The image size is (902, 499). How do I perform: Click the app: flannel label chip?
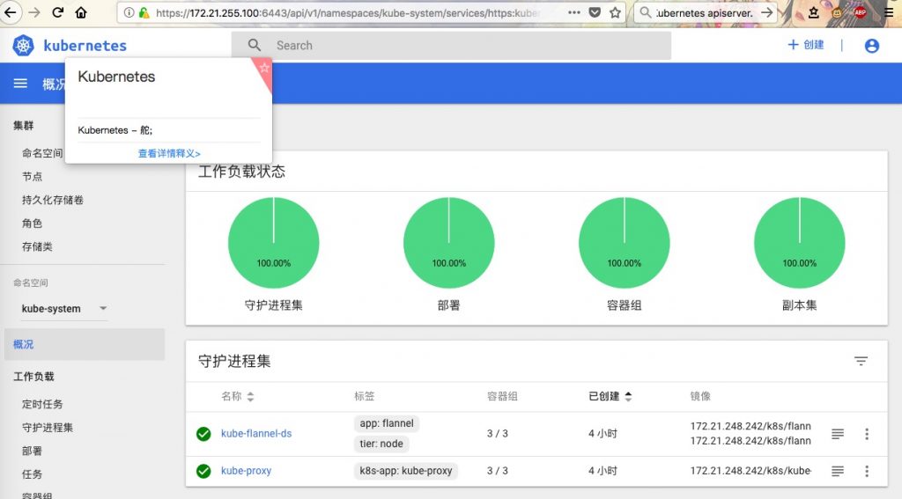pos(387,423)
